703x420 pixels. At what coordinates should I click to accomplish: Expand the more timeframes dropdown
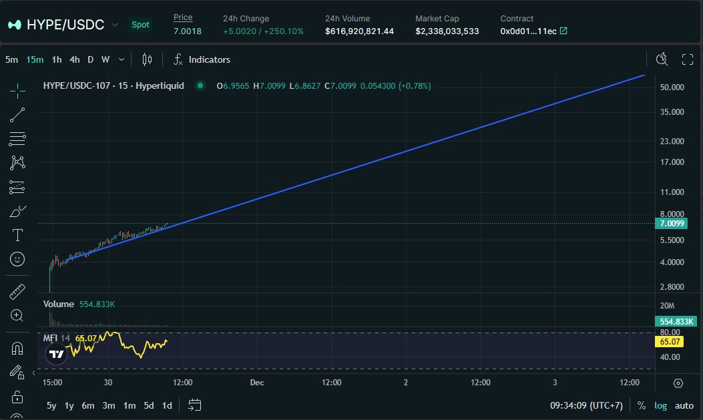tap(121, 59)
